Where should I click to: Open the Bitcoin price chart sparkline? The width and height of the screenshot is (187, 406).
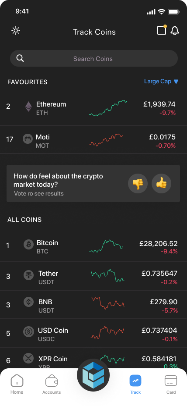pos(106,246)
